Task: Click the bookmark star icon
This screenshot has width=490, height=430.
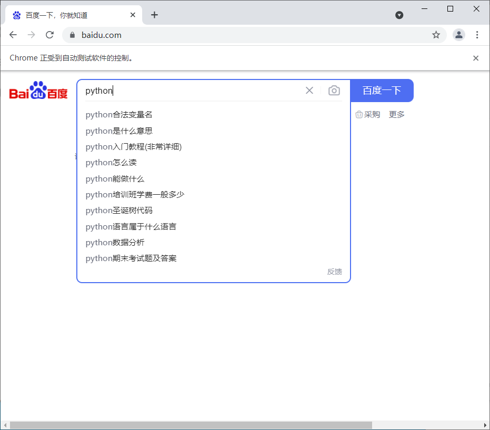Action: coord(436,35)
